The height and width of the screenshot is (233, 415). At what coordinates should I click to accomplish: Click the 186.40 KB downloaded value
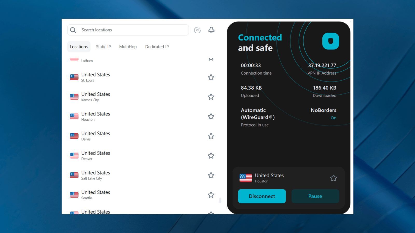[324, 88]
